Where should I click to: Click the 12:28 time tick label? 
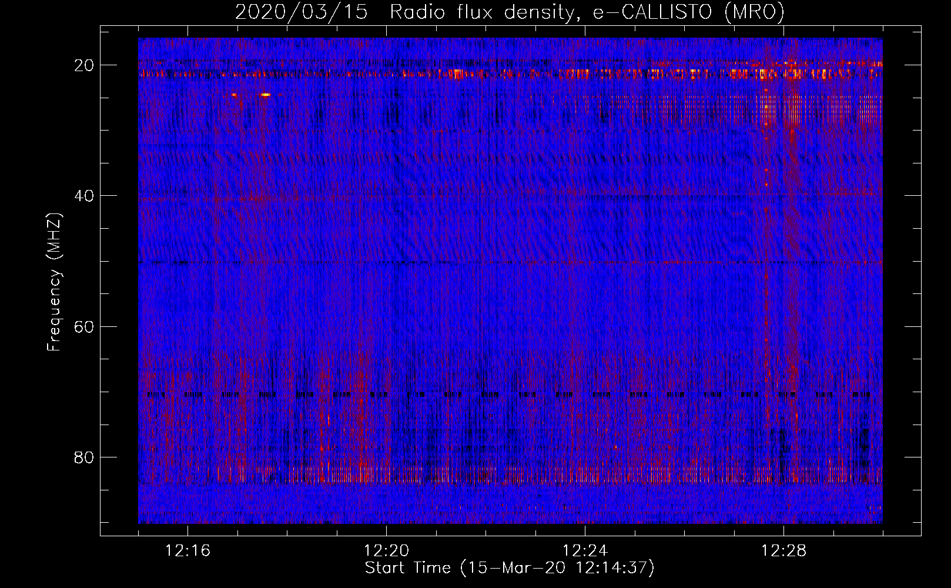(x=784, y=551)
